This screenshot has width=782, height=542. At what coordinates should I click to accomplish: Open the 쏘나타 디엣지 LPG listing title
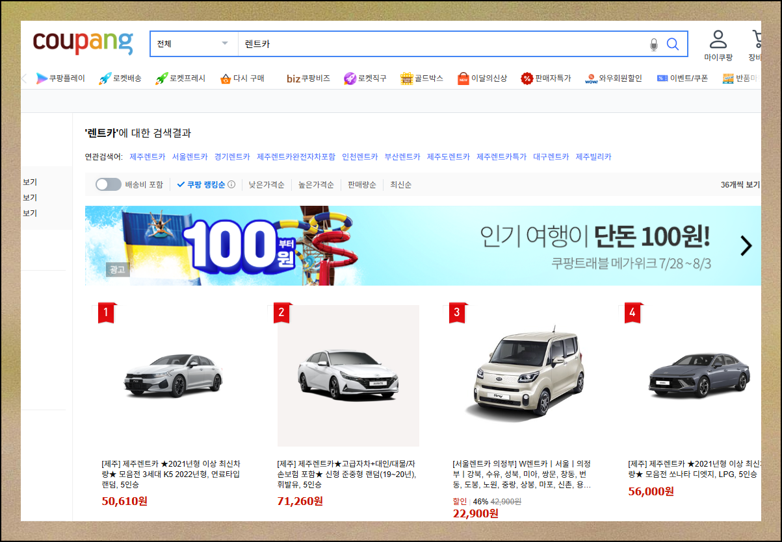[x=694, y=469]
